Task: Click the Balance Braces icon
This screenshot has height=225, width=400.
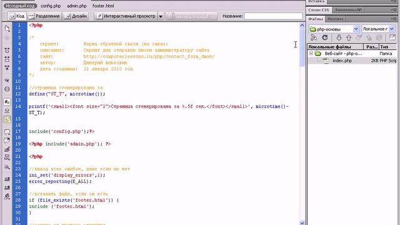Action: click(x=7, y=89)
